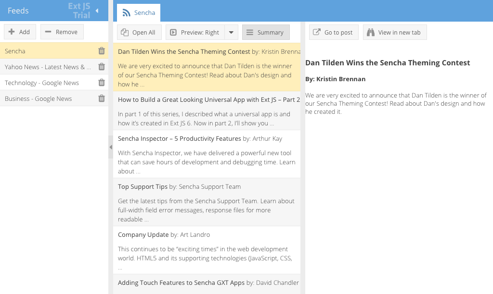The height and width of the screenshot is (294, 493).
Task: Select post 'Sencha Inspector – 5 Productivity Features'
Action: [207, 154]
